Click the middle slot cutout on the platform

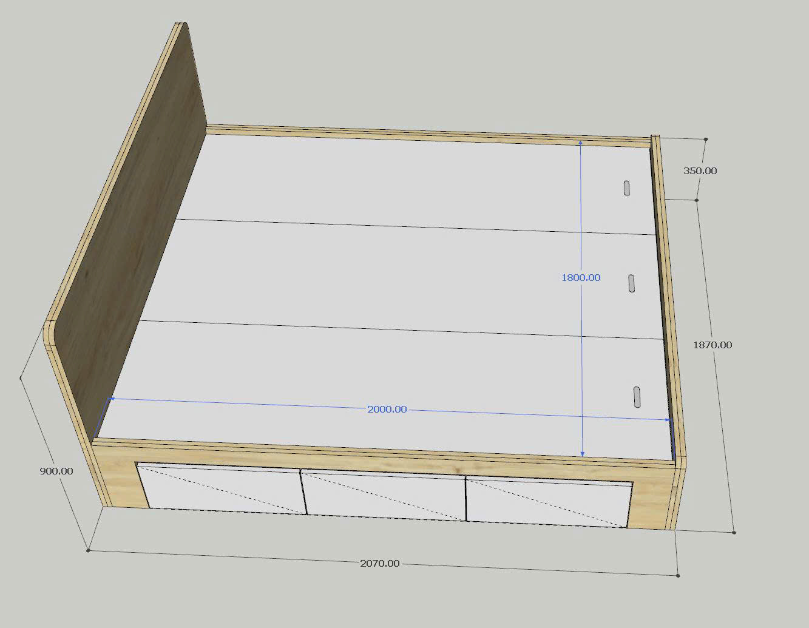632,283
